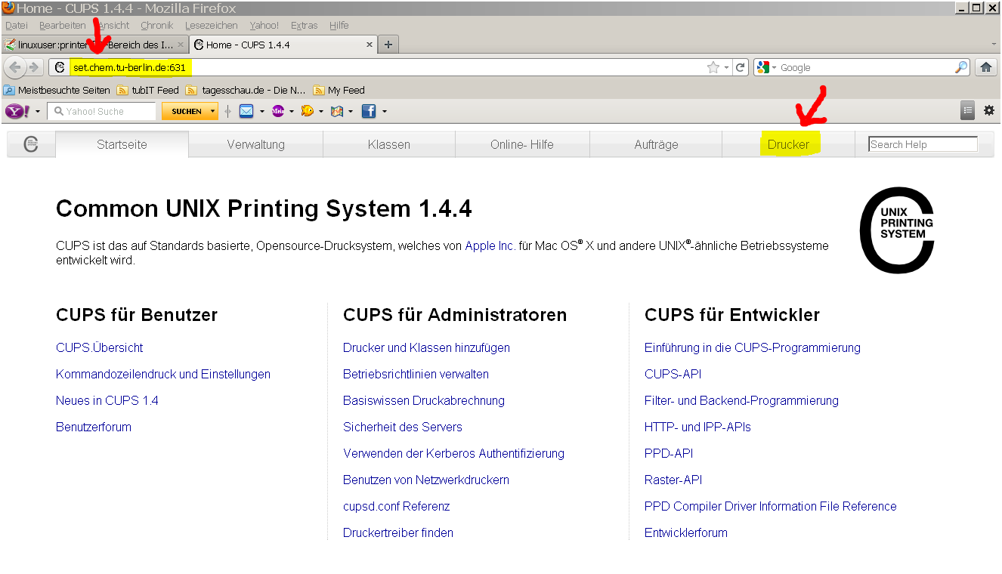Click the magnifier icon in Google search box
1002x574 pixels.
pyautogui.click(x=961, y=67)
